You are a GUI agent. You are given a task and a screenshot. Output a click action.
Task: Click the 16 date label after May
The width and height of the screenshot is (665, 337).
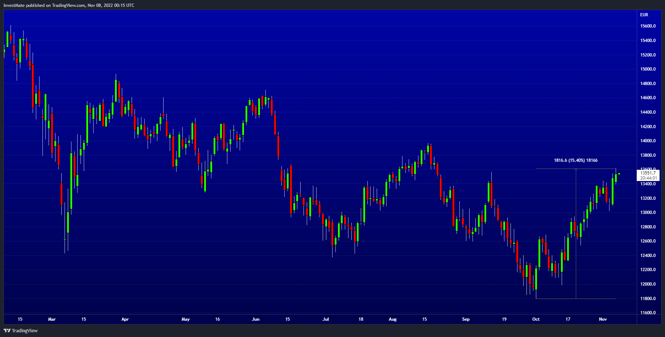click(x=218, y=319)
